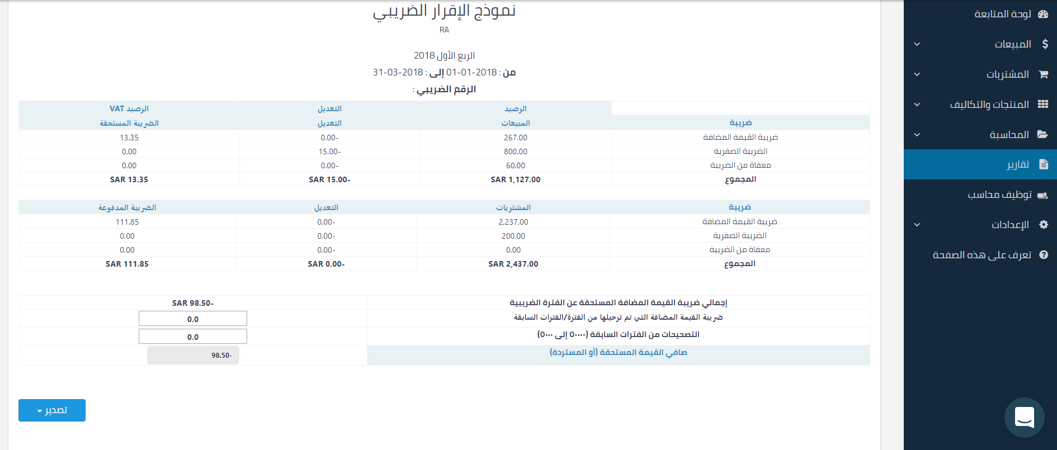The width and height of the screenshot is (1057, 450).
Task: Click the grid icon for products and costs
Action: click(x=1043, y=105)
